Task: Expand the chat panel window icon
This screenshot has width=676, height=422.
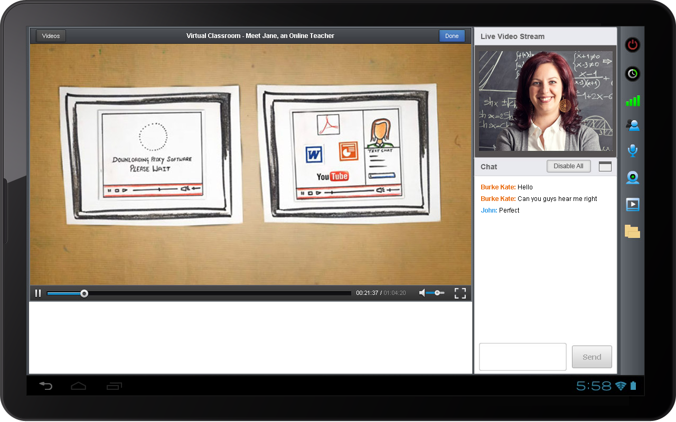Action: tap(605, 167)
